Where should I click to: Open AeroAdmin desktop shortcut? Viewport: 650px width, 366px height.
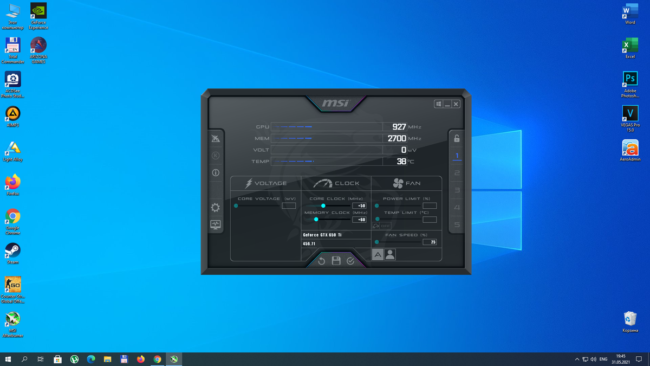(x=630, y=151)
